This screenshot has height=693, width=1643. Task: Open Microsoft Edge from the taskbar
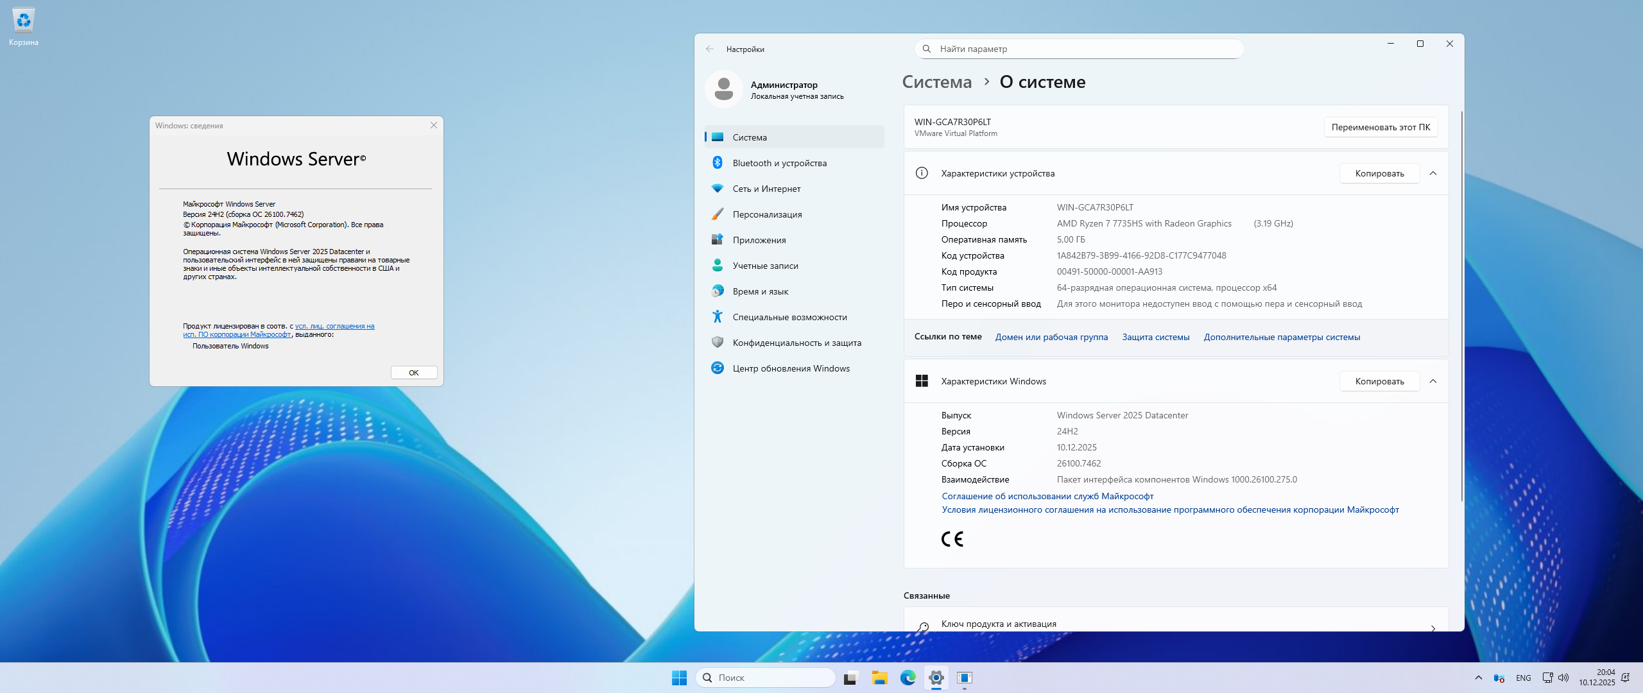[908, 678]
